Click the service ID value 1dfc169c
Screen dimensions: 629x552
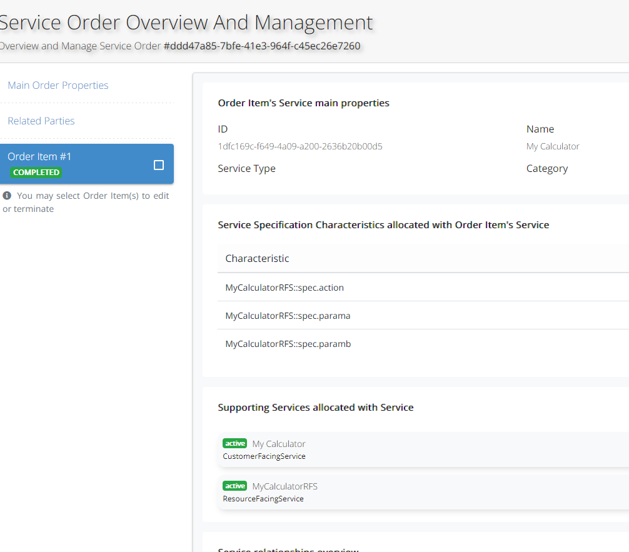coord(300,146)
